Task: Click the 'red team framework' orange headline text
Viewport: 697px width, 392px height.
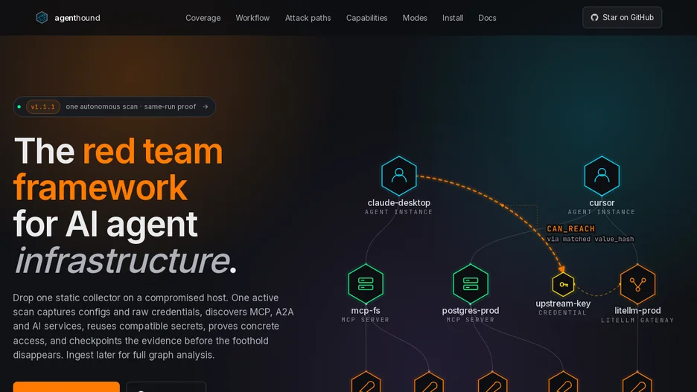Action: click(x=118, y=169)
